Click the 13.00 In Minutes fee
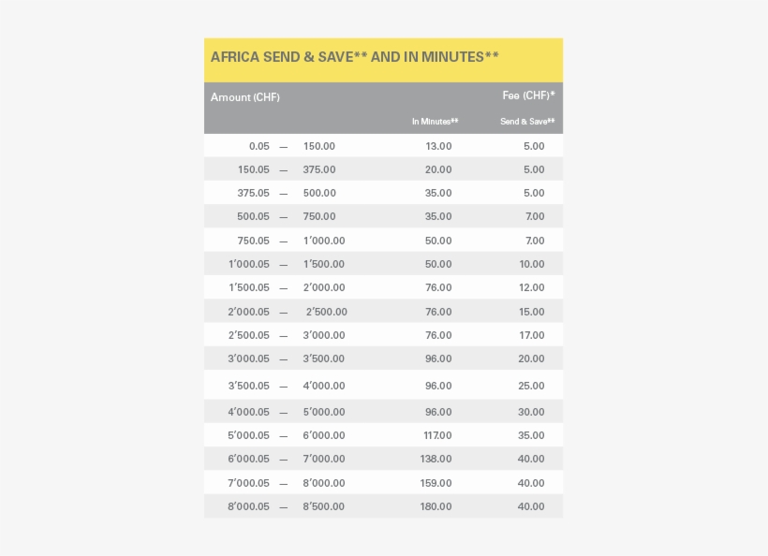 tap(438, 146)
